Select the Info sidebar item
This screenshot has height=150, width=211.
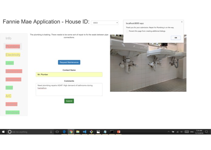click(8, 38)
